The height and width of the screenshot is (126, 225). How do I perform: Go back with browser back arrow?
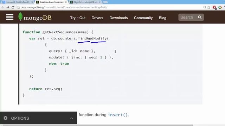pyautogui.click(x=2, y=7)
